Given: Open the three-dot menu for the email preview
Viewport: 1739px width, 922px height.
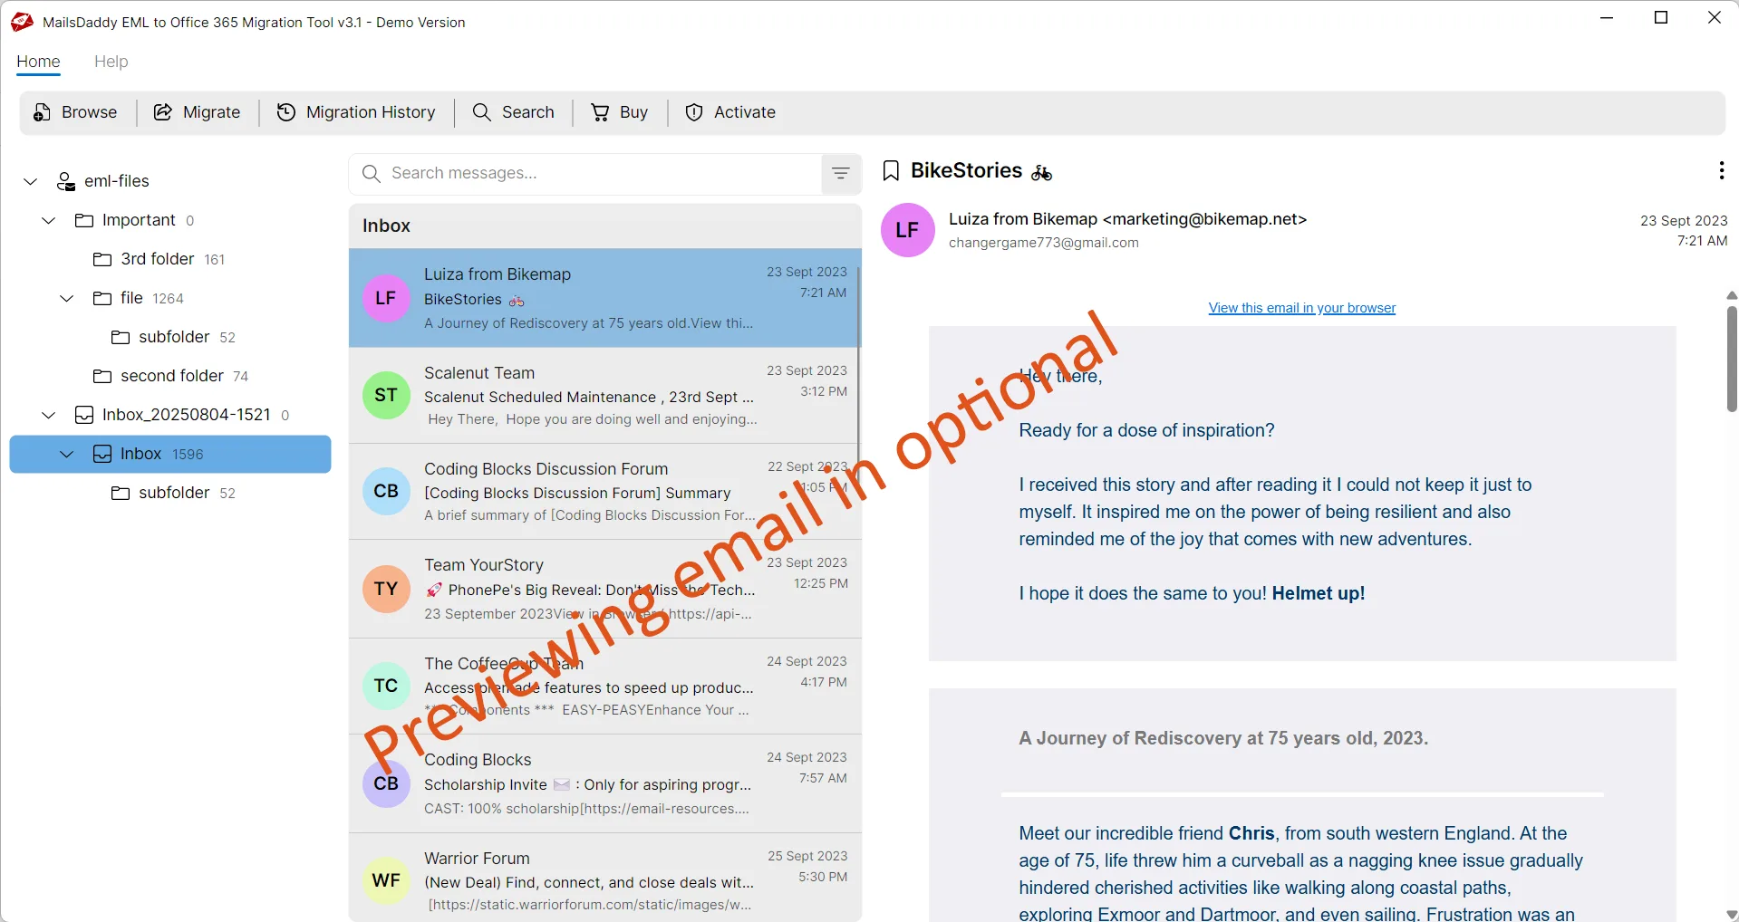Looking at the screenshot, I should (x=1721, y=170).
